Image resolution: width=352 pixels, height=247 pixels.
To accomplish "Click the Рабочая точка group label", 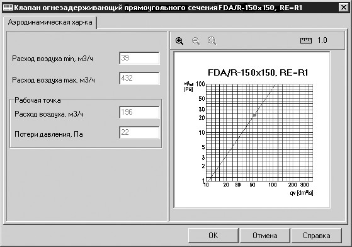I will [38, 100].
